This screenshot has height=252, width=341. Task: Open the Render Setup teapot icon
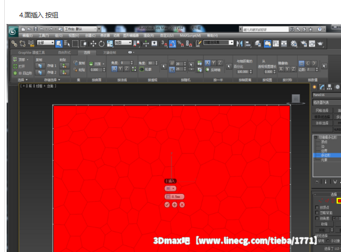click(304, 44)
